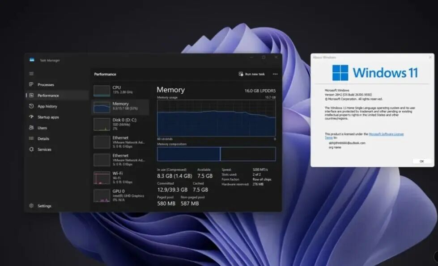Select the GPU 0 Intel UHD Graphics entry
438x266 pixels.
coord(120,195)
